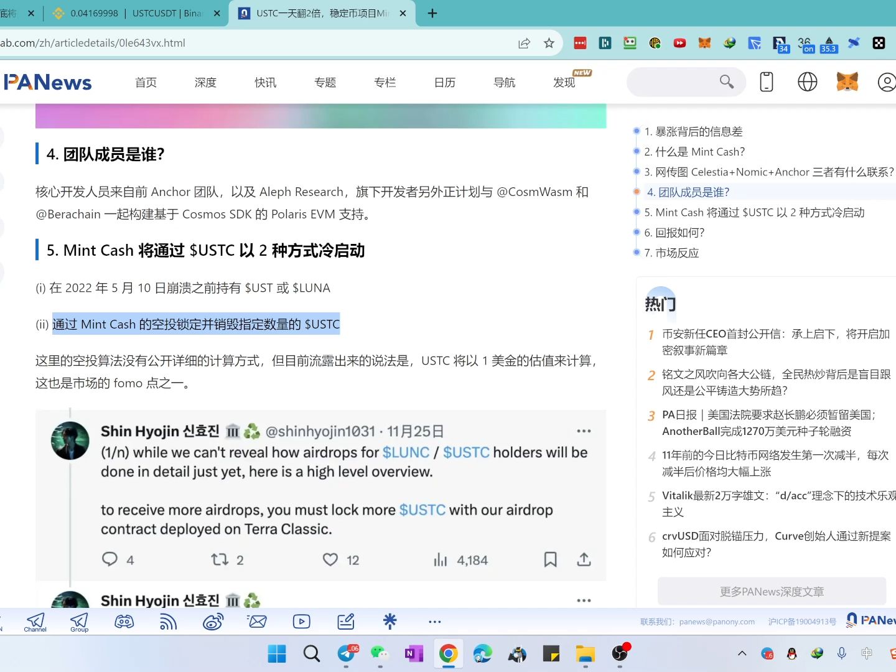Open 快讯 navigation item
Viewport: 896px width, 672px height.
click(x=265, y=82)
